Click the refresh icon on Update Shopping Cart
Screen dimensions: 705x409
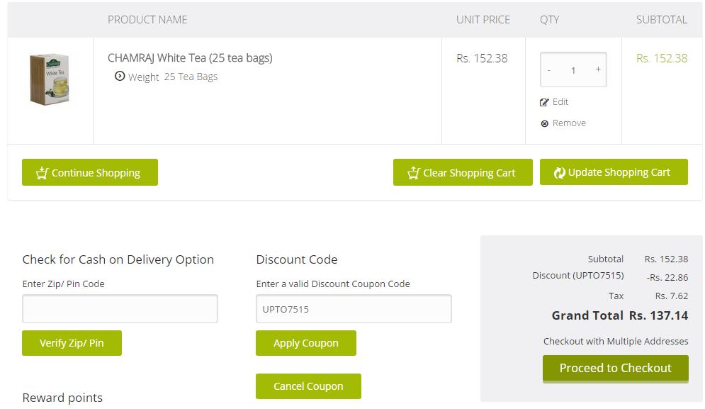[x=559, y=172]
